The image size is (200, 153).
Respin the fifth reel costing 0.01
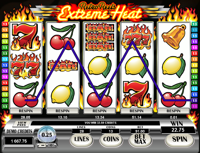click(174, 111)
